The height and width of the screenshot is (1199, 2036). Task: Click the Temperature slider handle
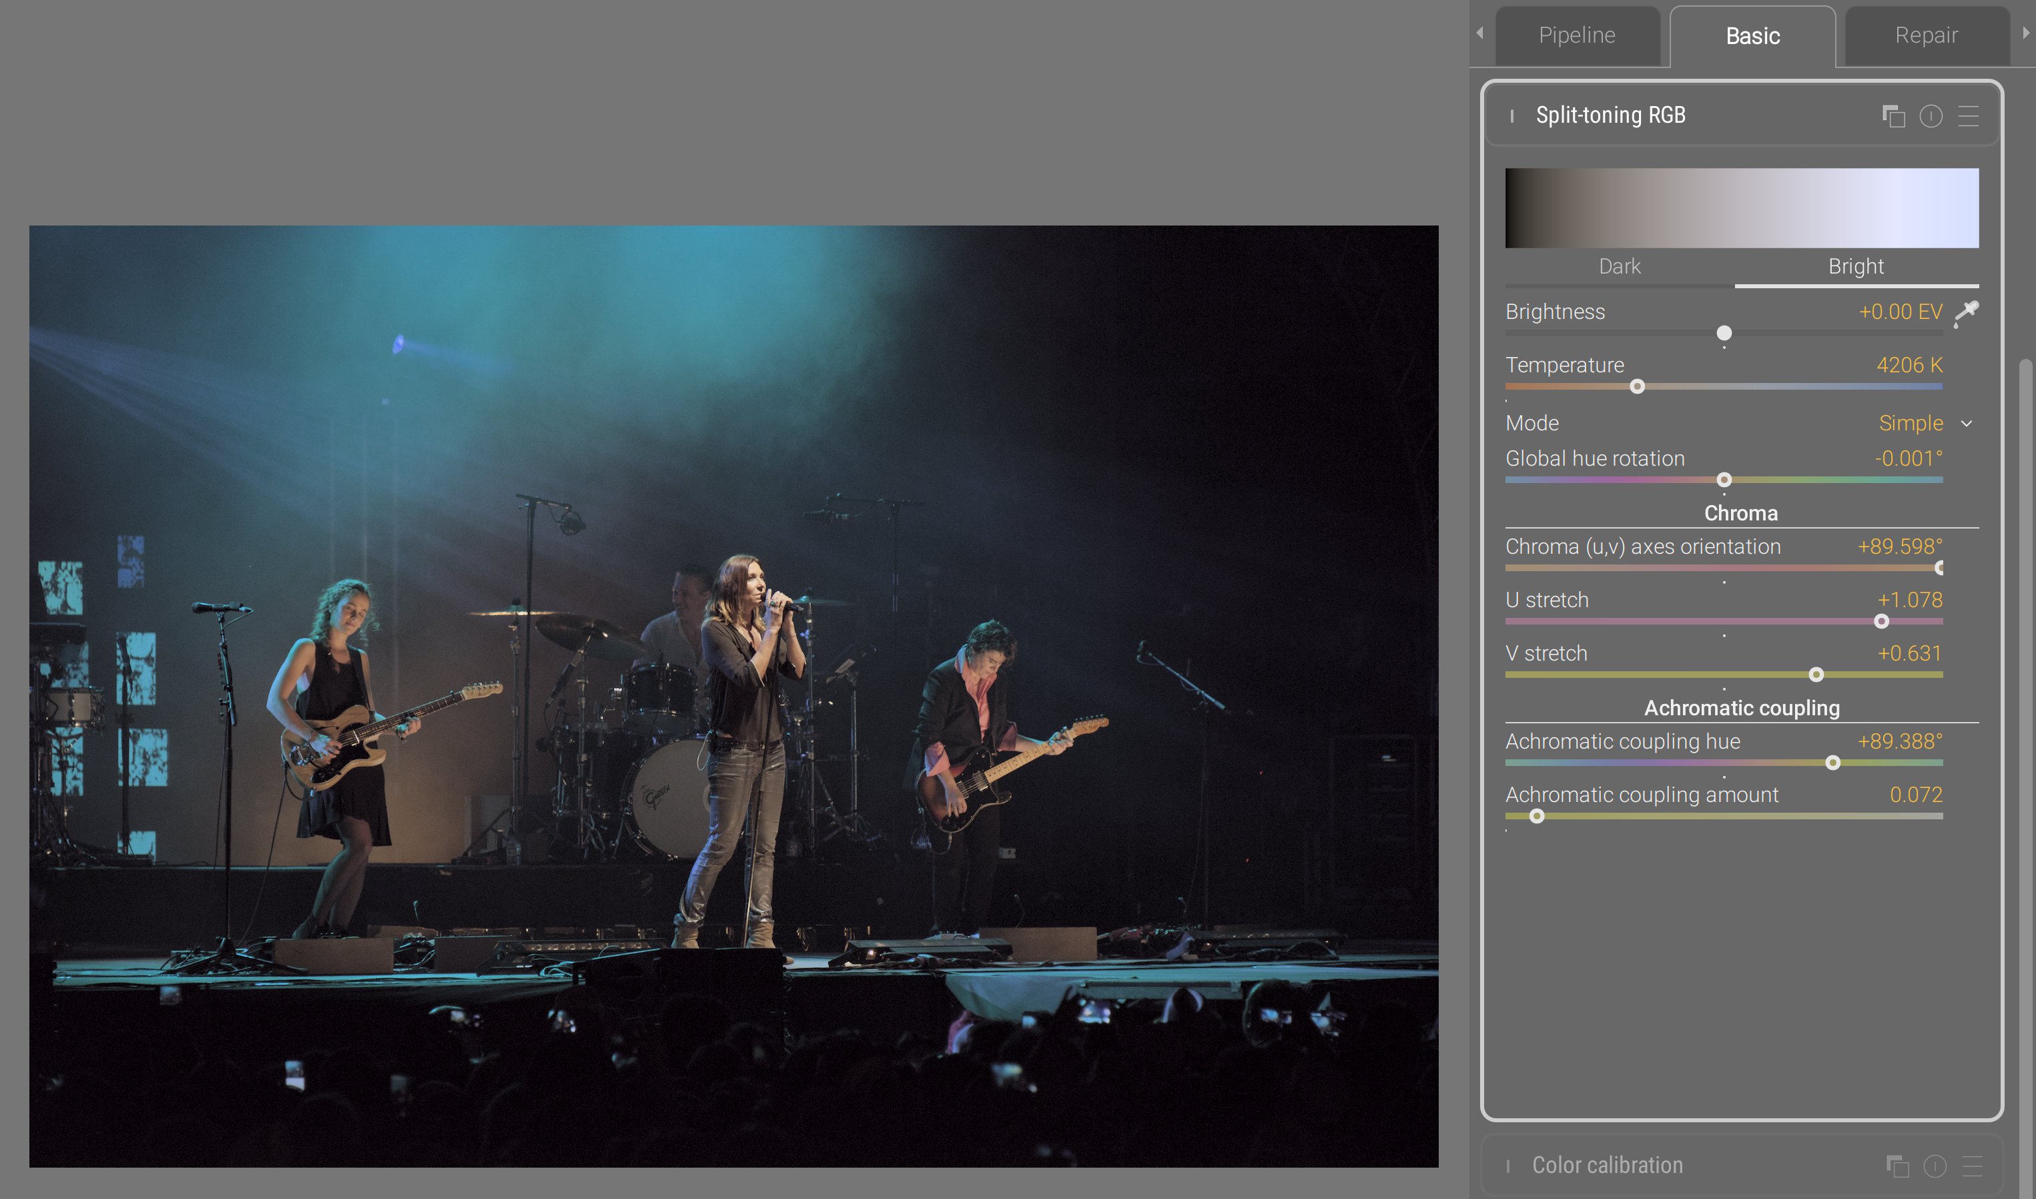click(1637, 387)
